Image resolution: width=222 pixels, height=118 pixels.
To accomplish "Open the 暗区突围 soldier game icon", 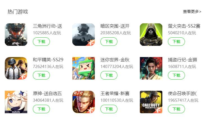I will click(x=84, y=35).
